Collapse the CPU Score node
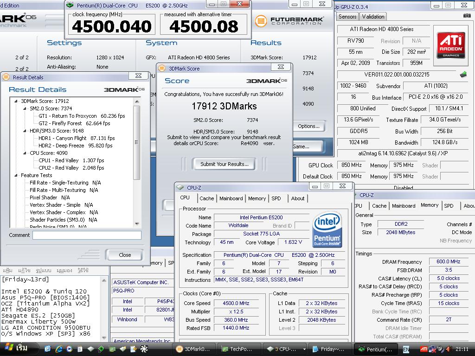The height and width of the screenshot is (356, 475). click(x=25, y=153)
